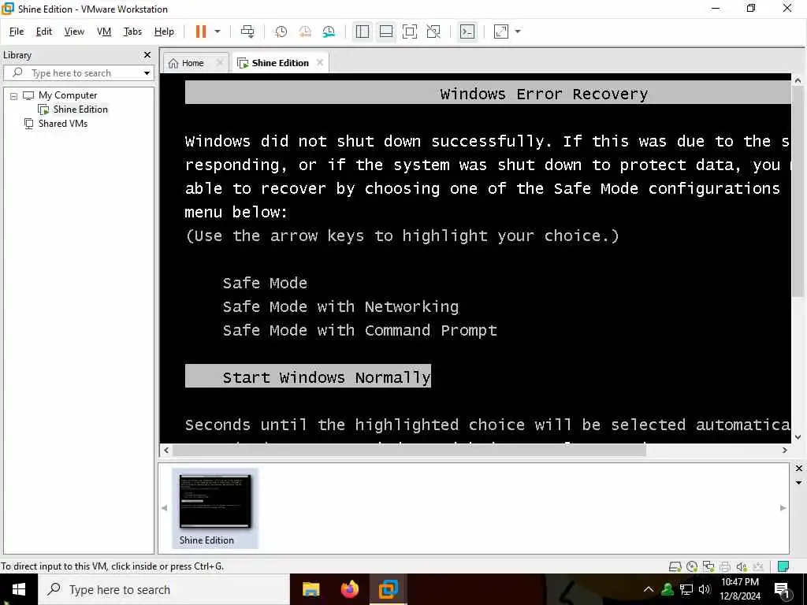
Task: Open the Windows notification center
Action: pos(783,590)
